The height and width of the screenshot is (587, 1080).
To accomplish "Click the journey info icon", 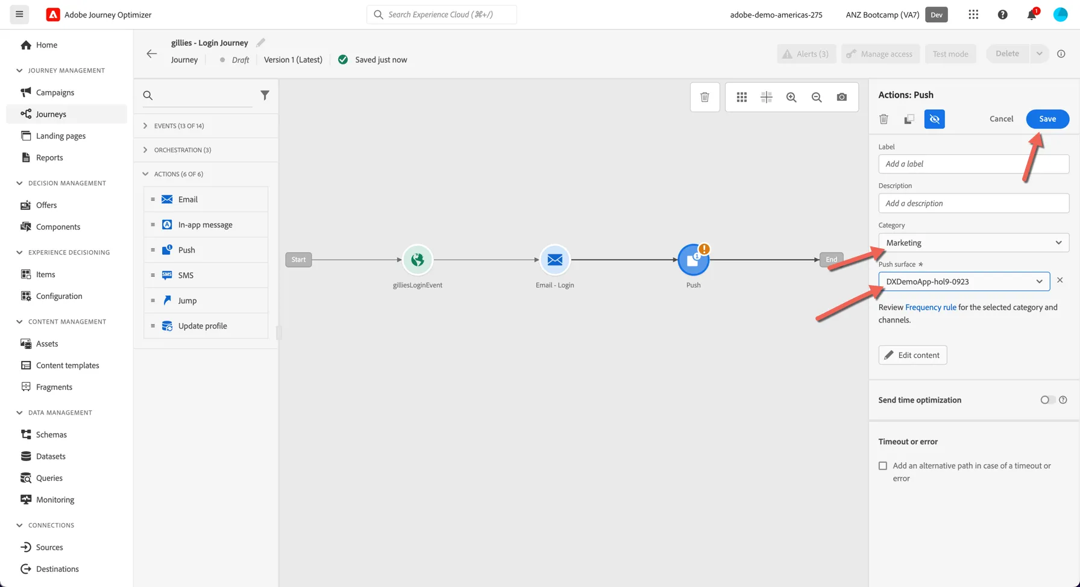I will point(1061,54).
